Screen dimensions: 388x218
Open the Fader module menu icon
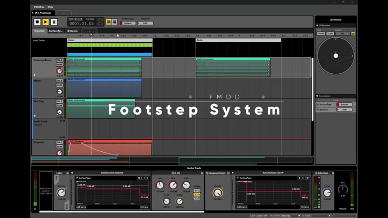(x=67, y=173)
